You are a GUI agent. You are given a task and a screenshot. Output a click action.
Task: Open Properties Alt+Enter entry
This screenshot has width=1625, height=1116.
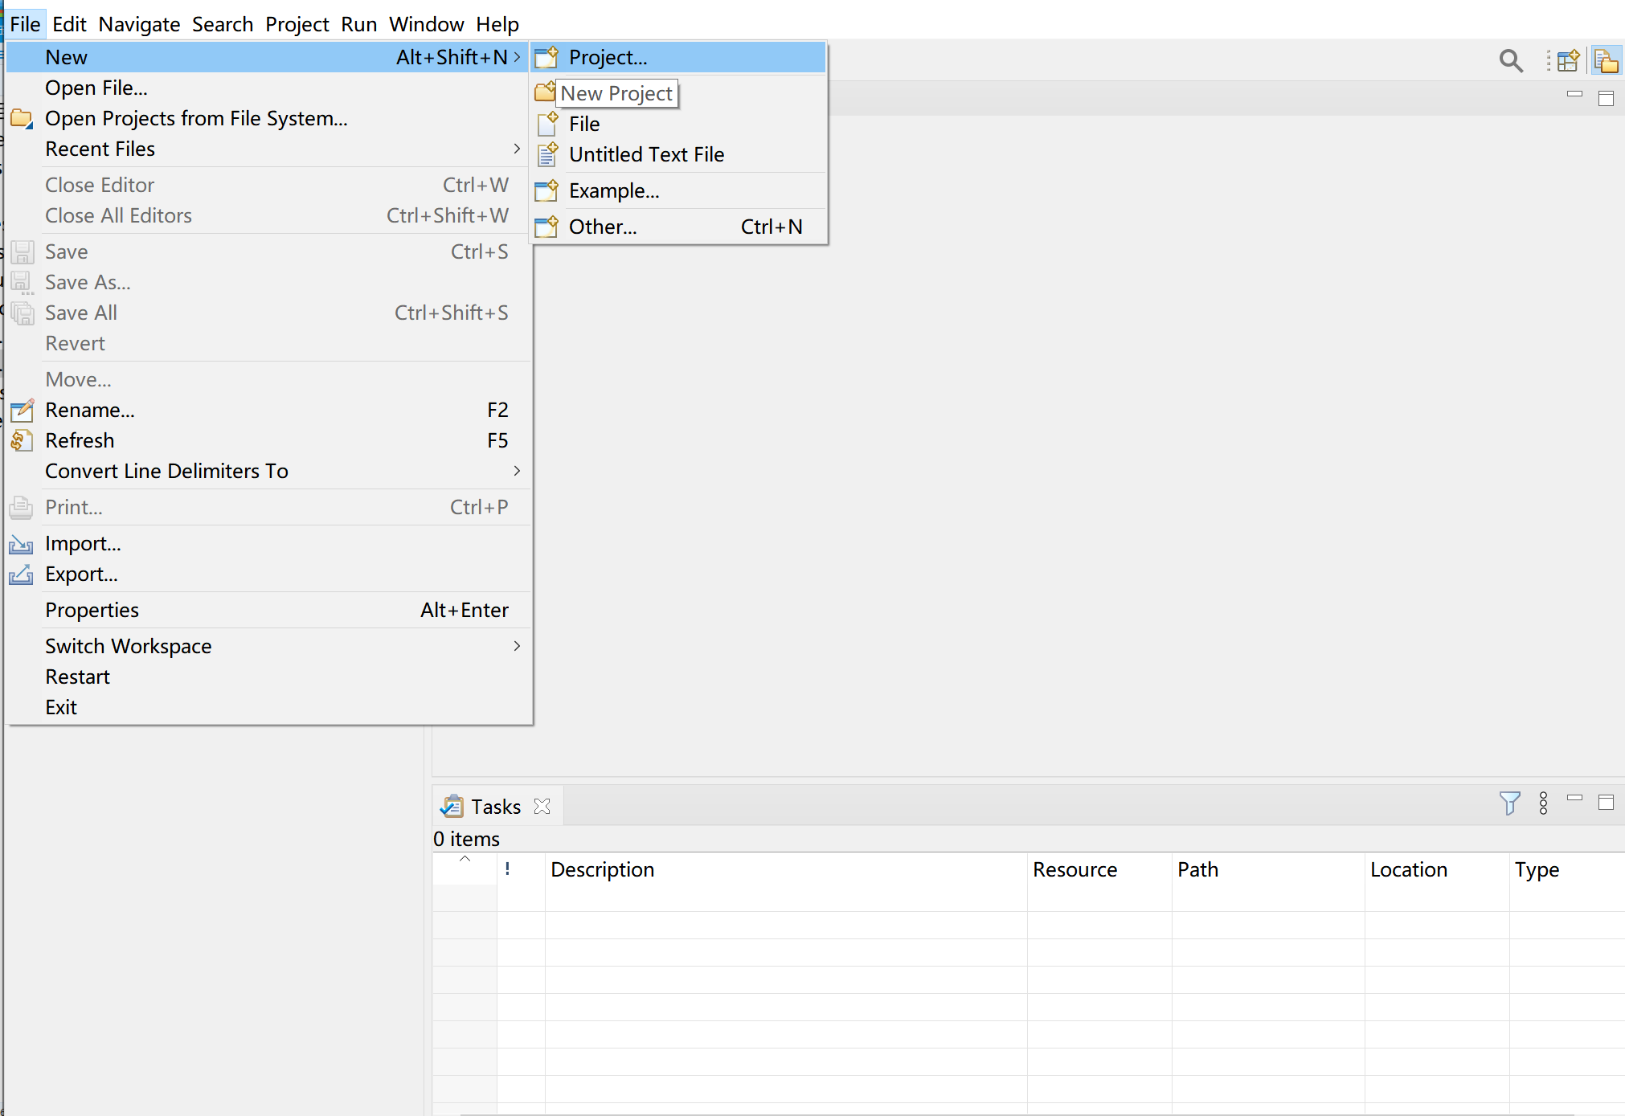click(x=268, y=610)
